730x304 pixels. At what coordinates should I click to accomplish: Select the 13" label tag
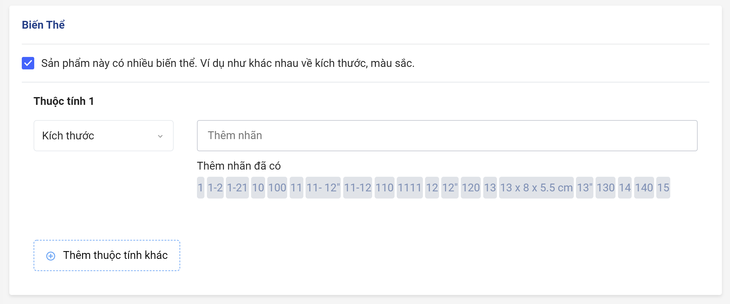tap(585, 188)
